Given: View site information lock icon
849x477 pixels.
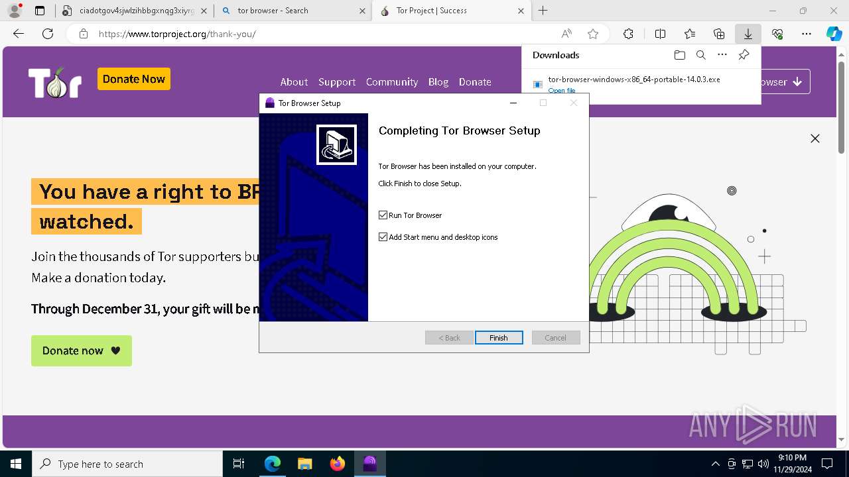Looking at the screenshot, I should [84, 34].
